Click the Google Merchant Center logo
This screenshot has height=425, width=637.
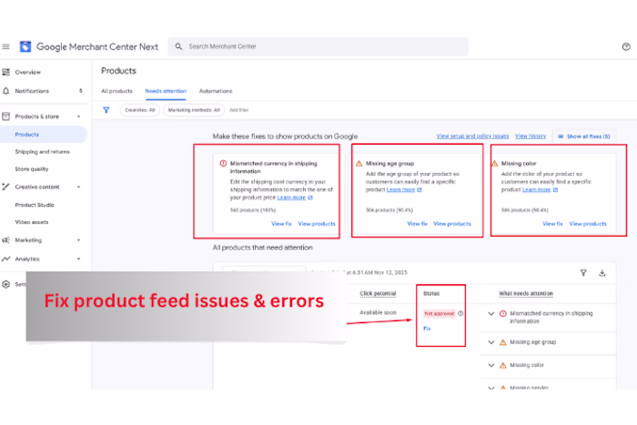pos(25,46)
